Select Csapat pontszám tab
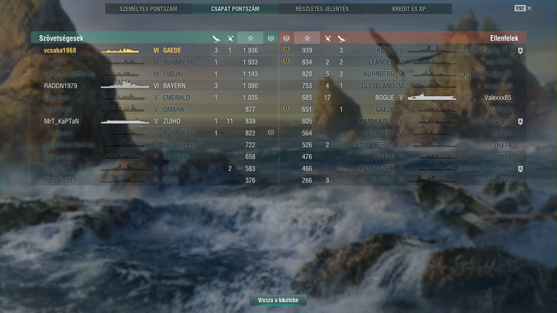This screenshot has width=557, height=313. pyautogui.click(x=235, y=9)
